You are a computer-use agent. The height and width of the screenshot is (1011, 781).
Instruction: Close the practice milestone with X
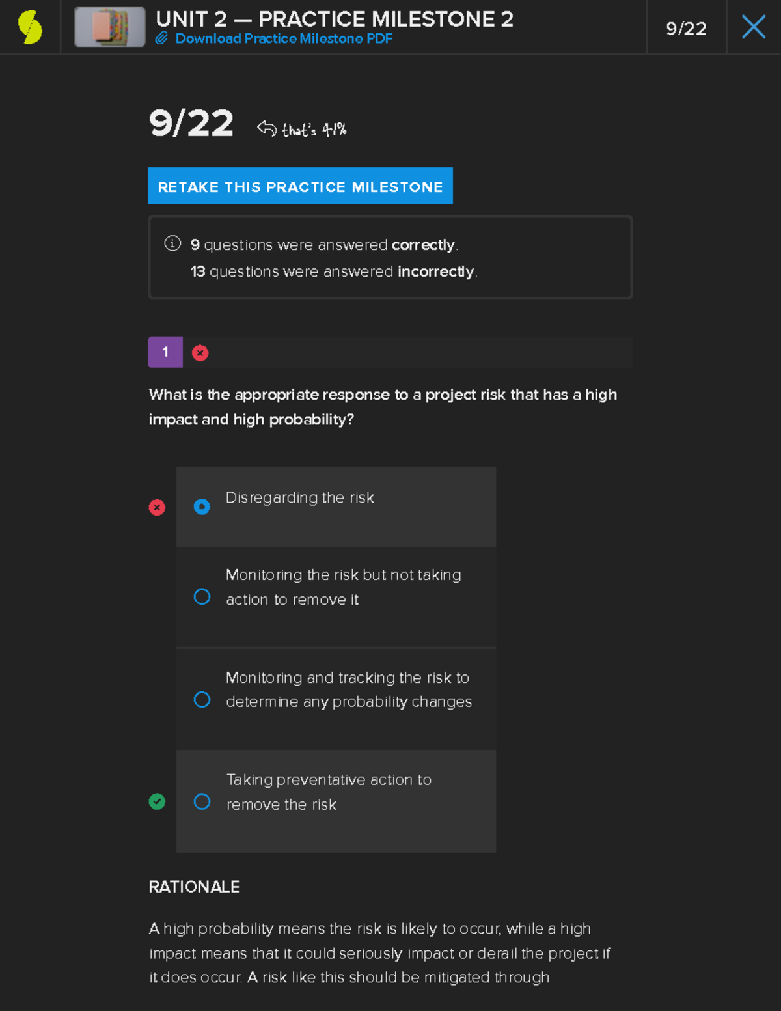[754, 27]
